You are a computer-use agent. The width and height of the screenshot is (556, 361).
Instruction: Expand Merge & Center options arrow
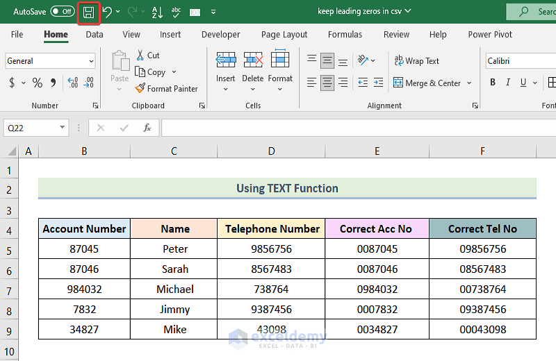pyautogui.click(x=469, y=83)
